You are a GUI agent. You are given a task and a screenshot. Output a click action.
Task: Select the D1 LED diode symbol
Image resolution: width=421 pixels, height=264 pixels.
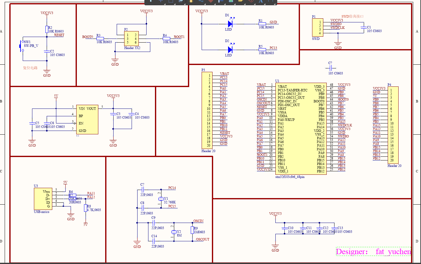(230, 24)
